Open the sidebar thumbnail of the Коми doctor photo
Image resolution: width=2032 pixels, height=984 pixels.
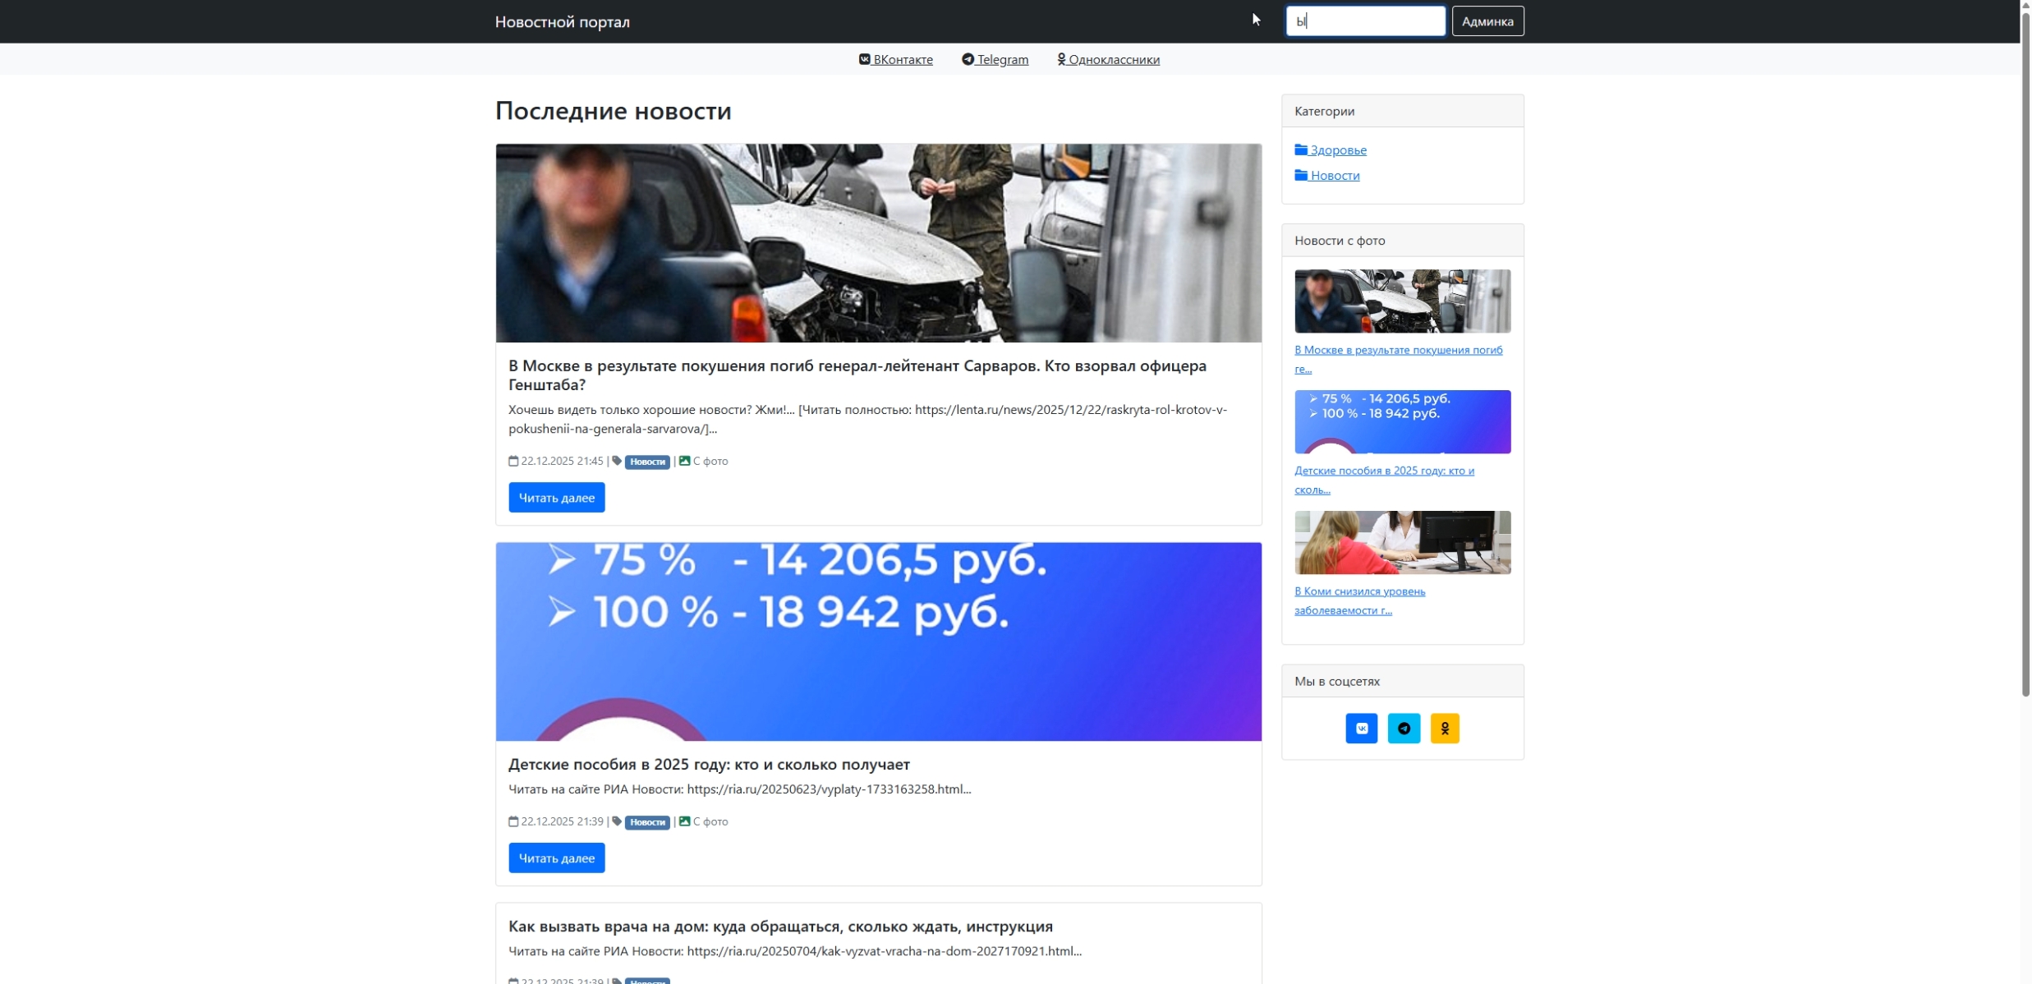(1401, 542)
